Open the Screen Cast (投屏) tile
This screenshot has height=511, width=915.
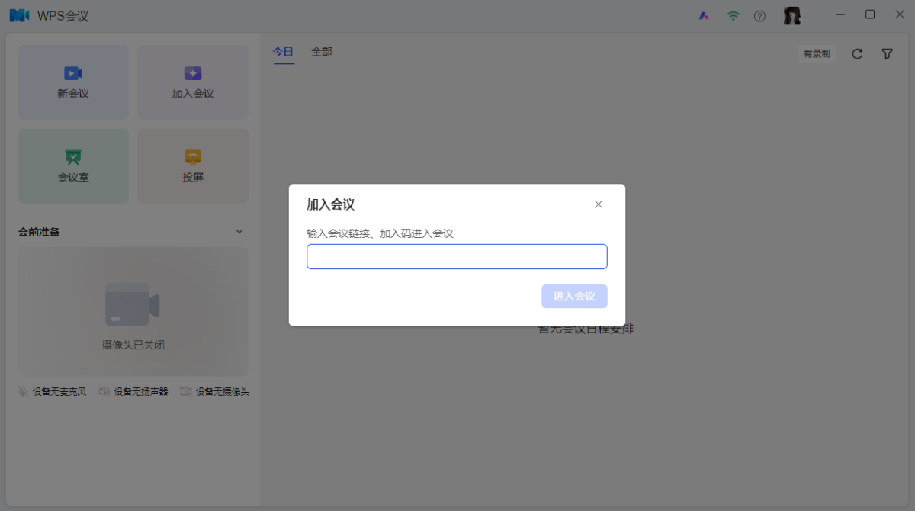[193, 166]
